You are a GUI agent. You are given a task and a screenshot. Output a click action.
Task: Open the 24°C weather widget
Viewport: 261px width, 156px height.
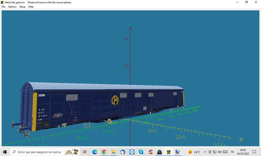(194, 152)
